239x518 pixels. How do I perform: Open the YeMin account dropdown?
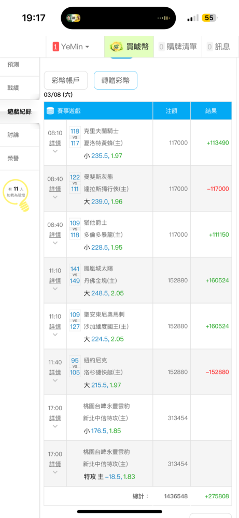point(71,47)
